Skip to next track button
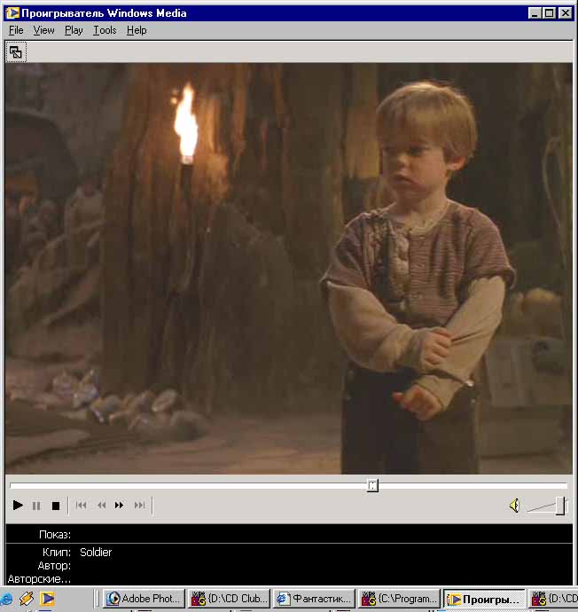Image resolution: width=578 pixels, height=612 pixels. (x=139, y=505)
